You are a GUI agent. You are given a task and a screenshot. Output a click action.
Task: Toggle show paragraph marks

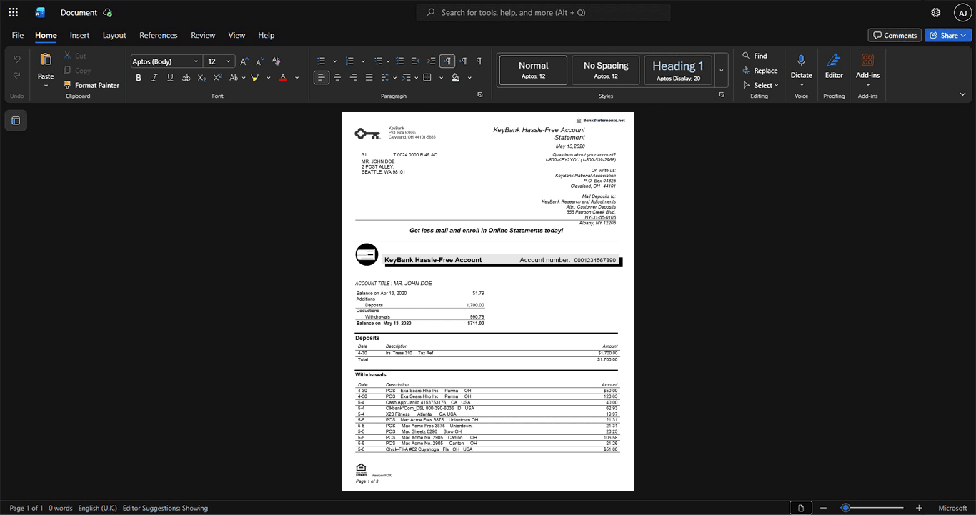tap(479, 61)
